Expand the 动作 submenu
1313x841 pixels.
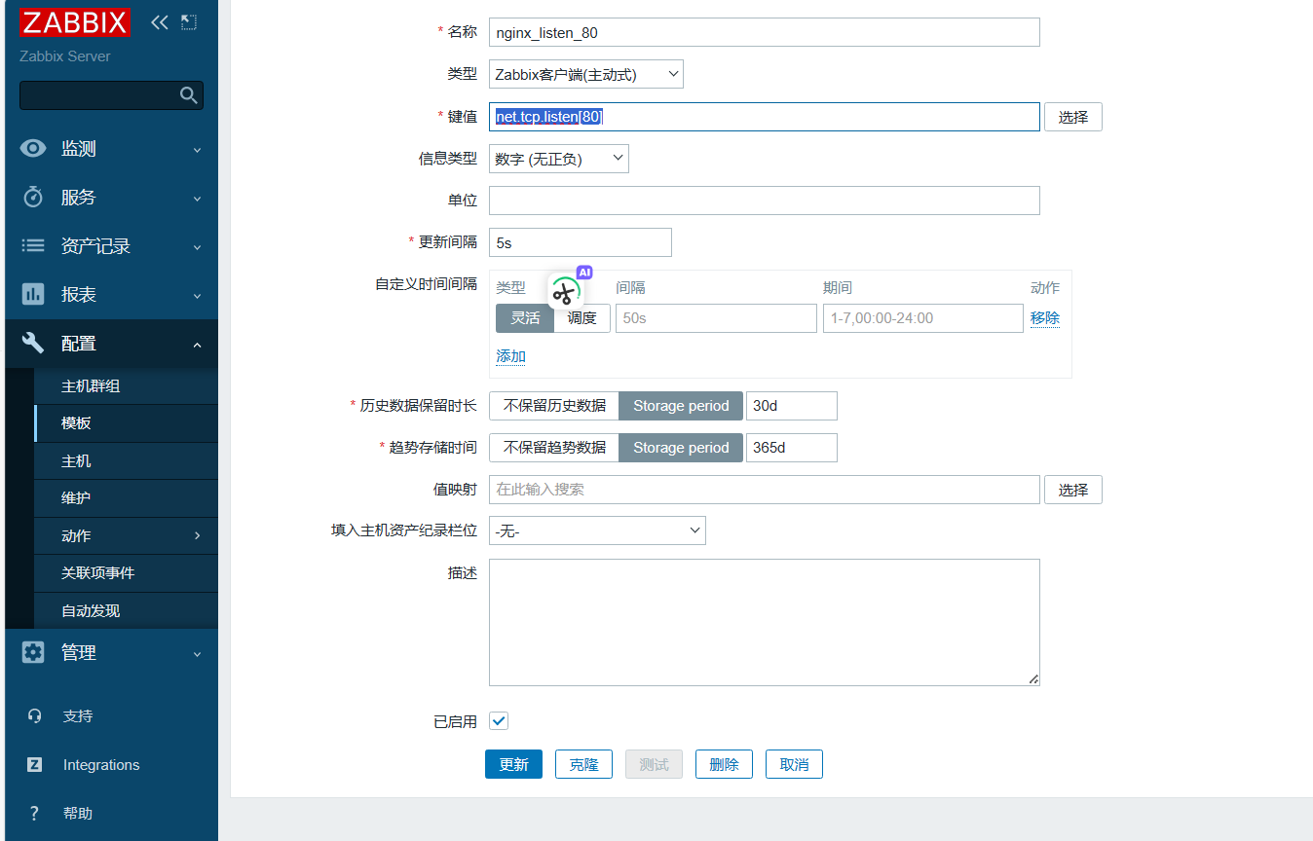(198, 536)
